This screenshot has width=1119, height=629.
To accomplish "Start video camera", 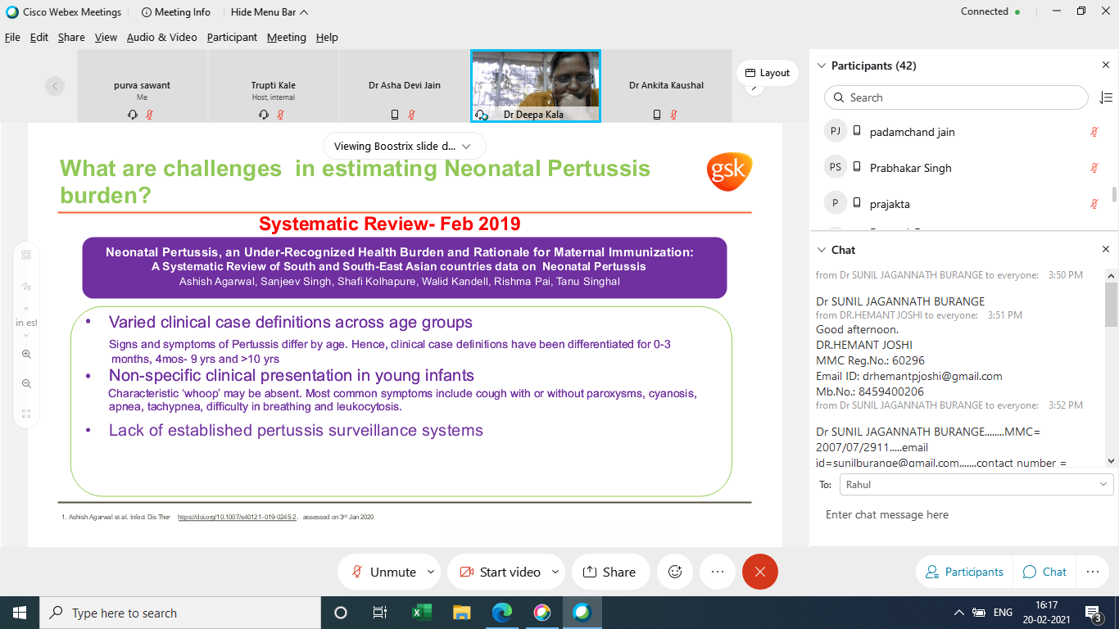I will [x=500, y=572].
